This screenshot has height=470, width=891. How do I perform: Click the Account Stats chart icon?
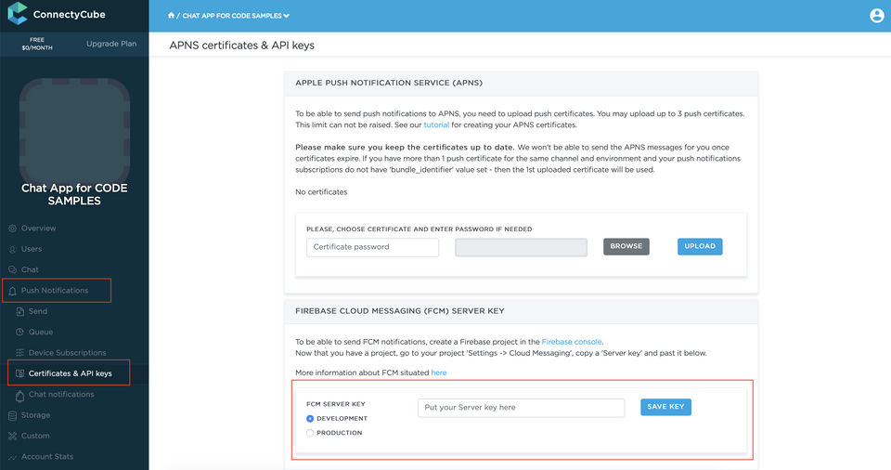click(x=12, y=457)
